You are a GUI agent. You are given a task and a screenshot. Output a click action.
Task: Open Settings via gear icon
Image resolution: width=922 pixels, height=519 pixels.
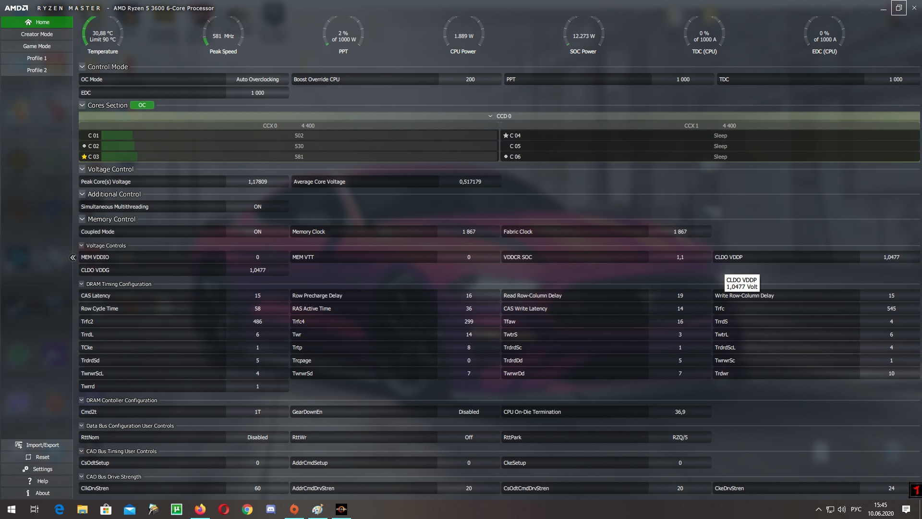click(25, 469)
